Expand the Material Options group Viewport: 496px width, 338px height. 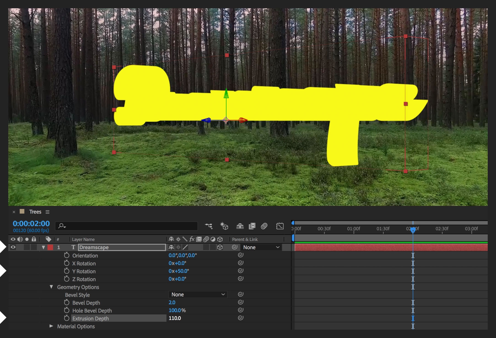[51, 326]
